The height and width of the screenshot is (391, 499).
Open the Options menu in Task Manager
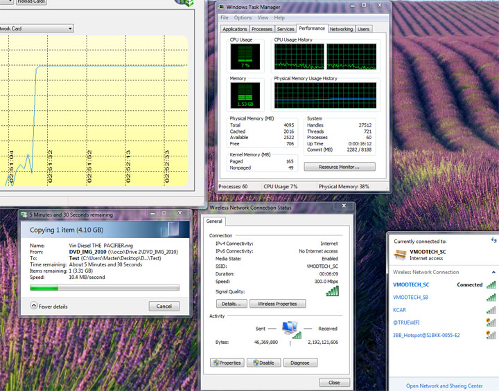[243, 17]
